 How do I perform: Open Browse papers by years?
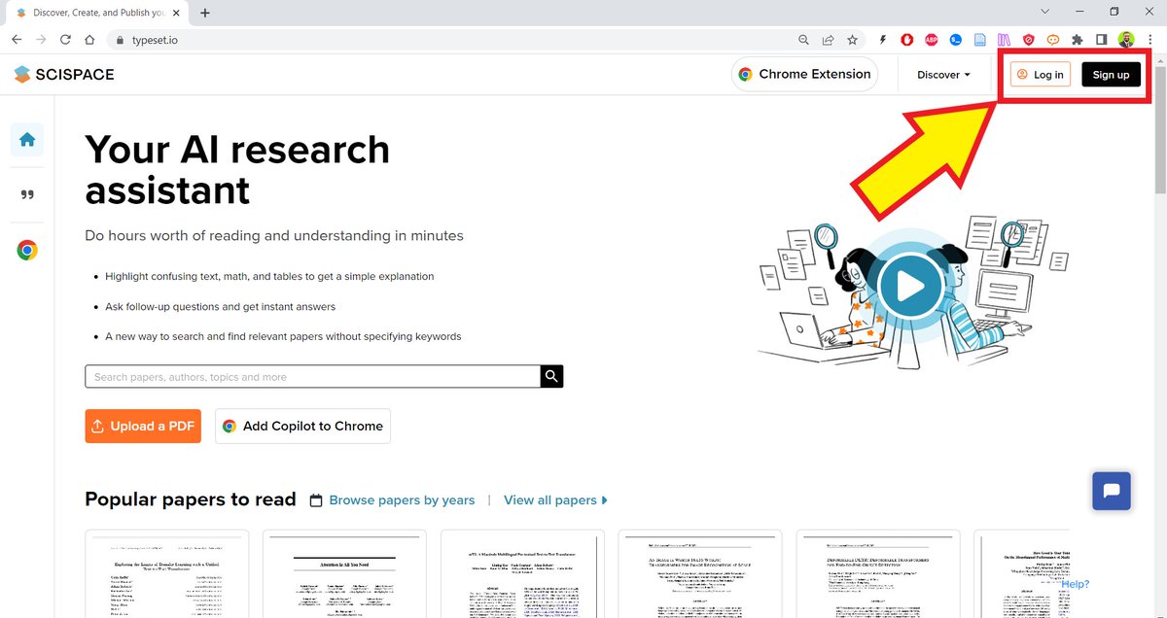401,499
